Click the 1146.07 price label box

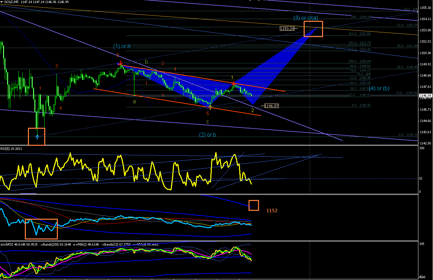[272, 106]
